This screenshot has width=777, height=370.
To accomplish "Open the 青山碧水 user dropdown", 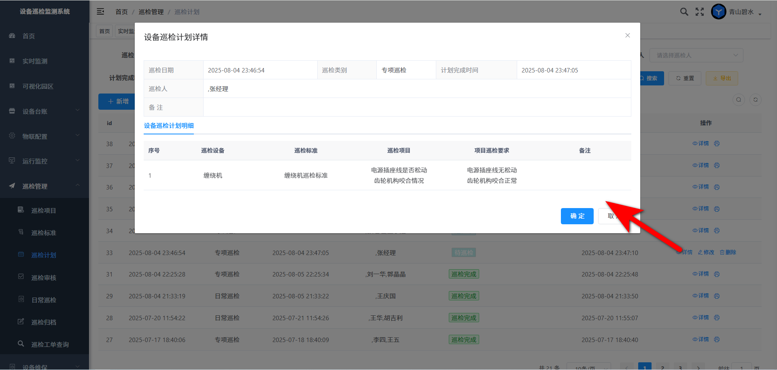I will [745, 12].
